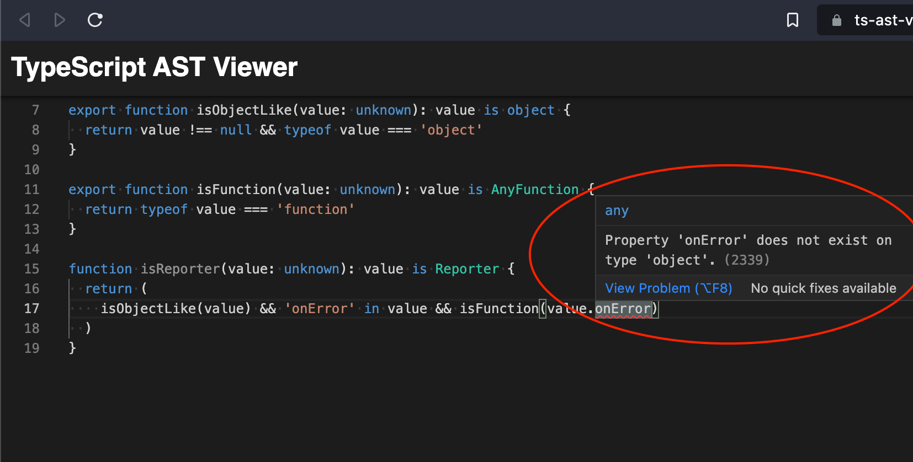Click the isObjectLike call on line 17

(148, 309)
